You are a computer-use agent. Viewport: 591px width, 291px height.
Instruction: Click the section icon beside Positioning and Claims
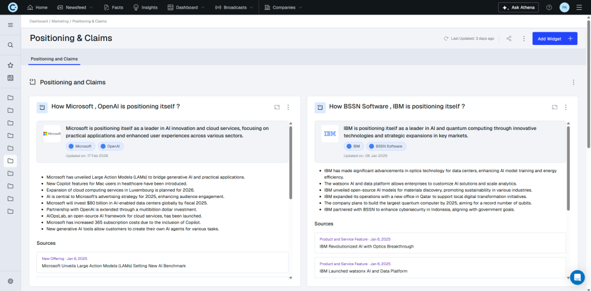point(33,82)
